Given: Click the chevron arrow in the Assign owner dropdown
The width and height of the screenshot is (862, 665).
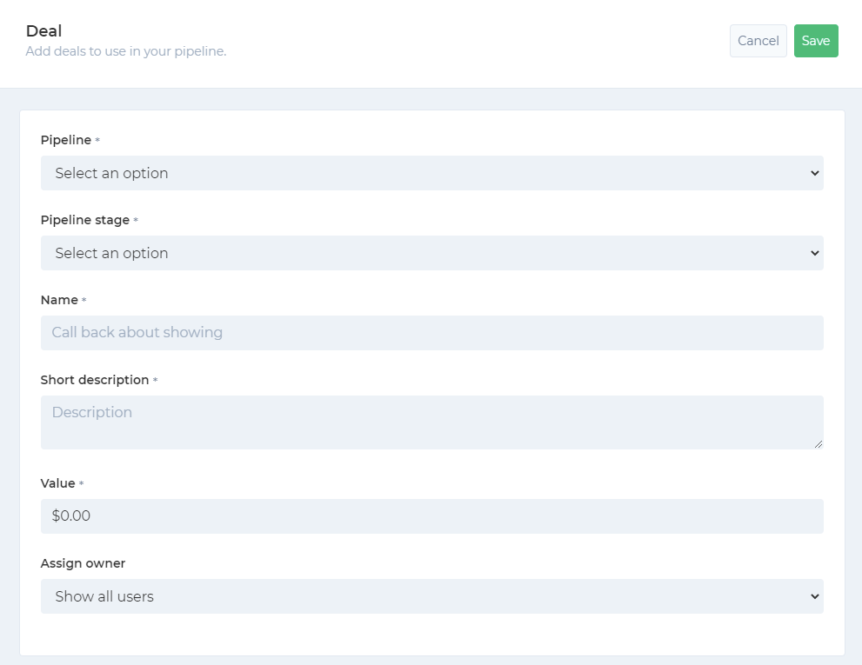Looking at the screenshot, I should (x=815, y=596).
